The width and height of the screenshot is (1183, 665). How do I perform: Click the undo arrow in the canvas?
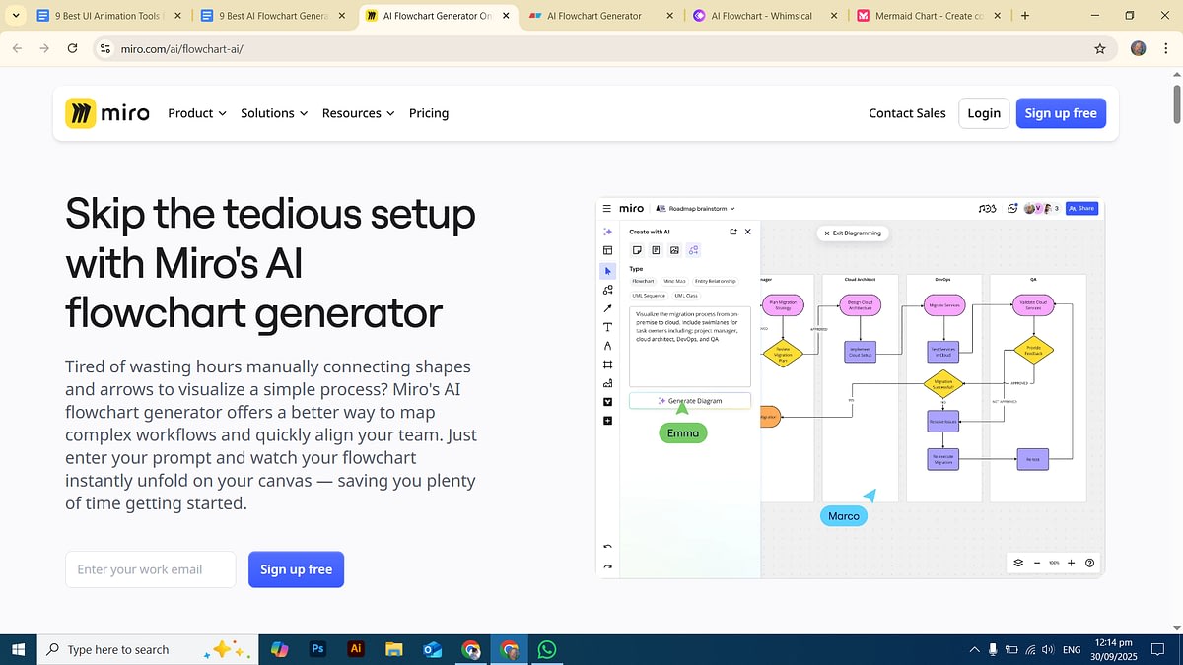click(608, 545)
